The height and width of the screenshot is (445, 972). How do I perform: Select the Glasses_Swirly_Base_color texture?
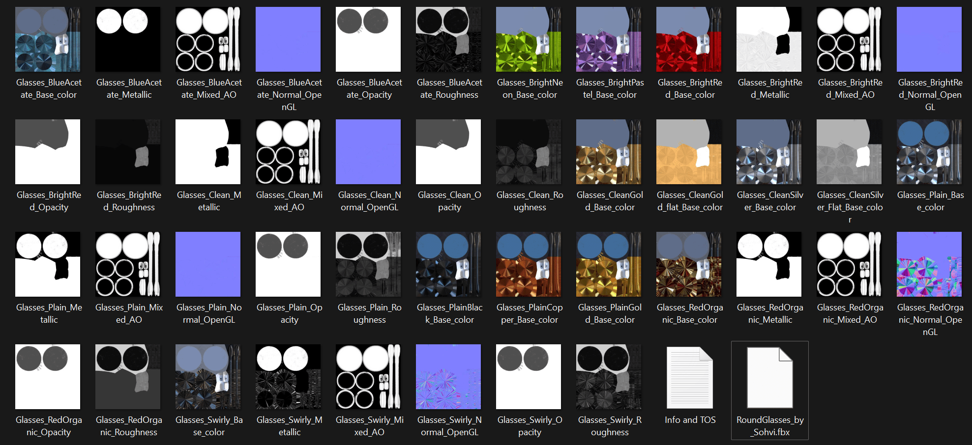[208, 377]
